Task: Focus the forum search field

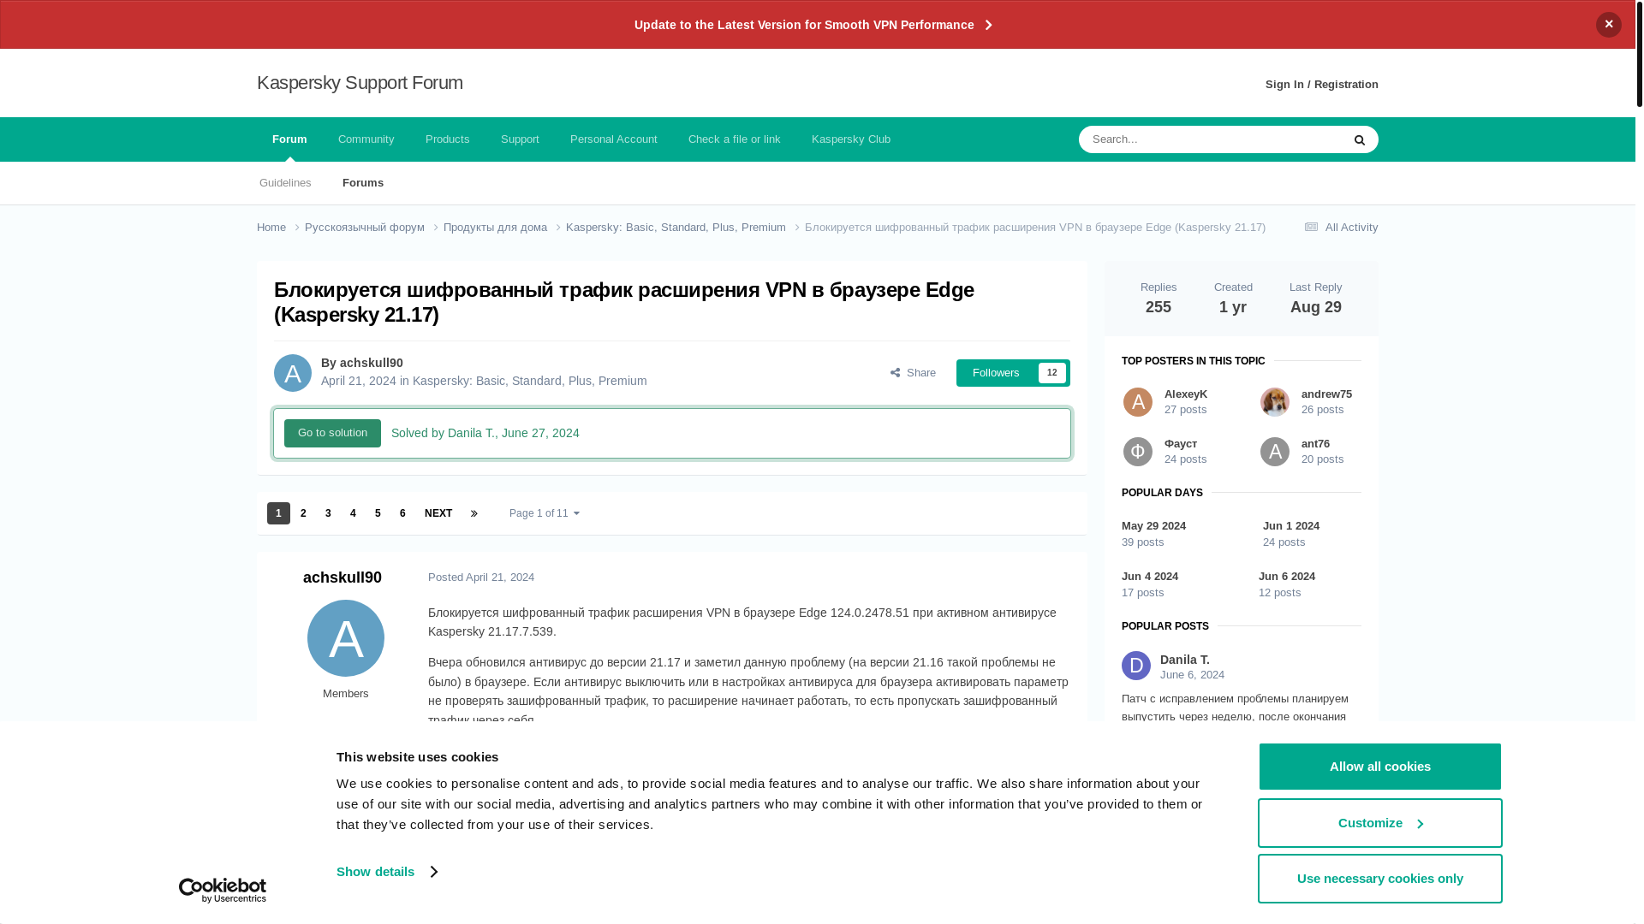Action: tap(1209, 139)
